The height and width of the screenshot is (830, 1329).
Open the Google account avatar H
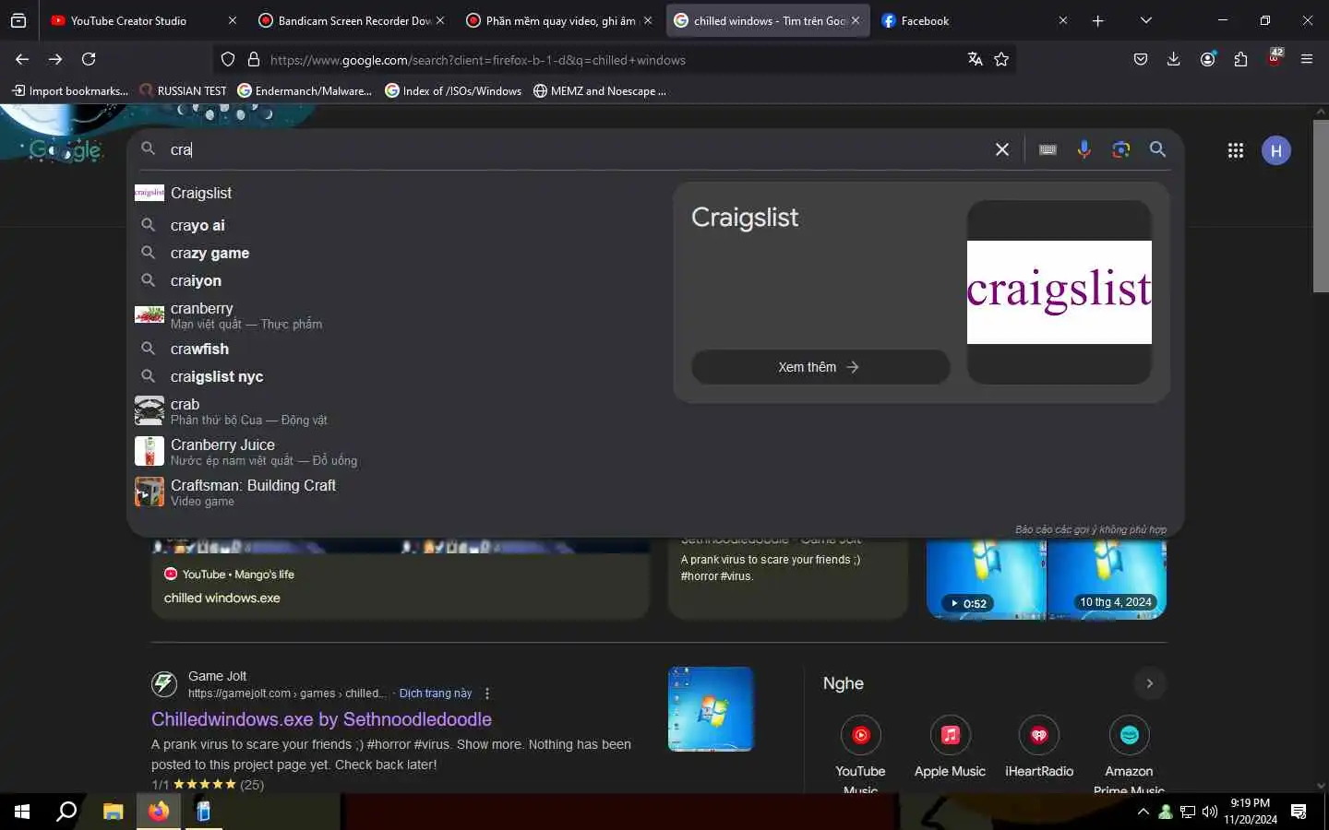tap(1276, 150)
